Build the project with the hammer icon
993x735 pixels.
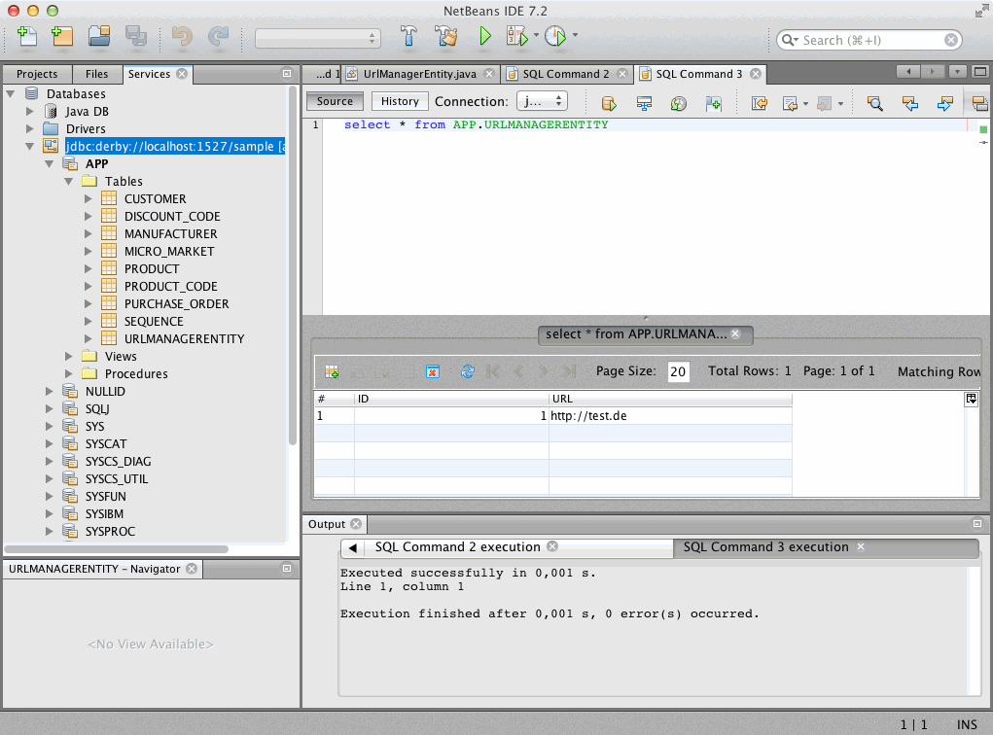pos(408,37)
